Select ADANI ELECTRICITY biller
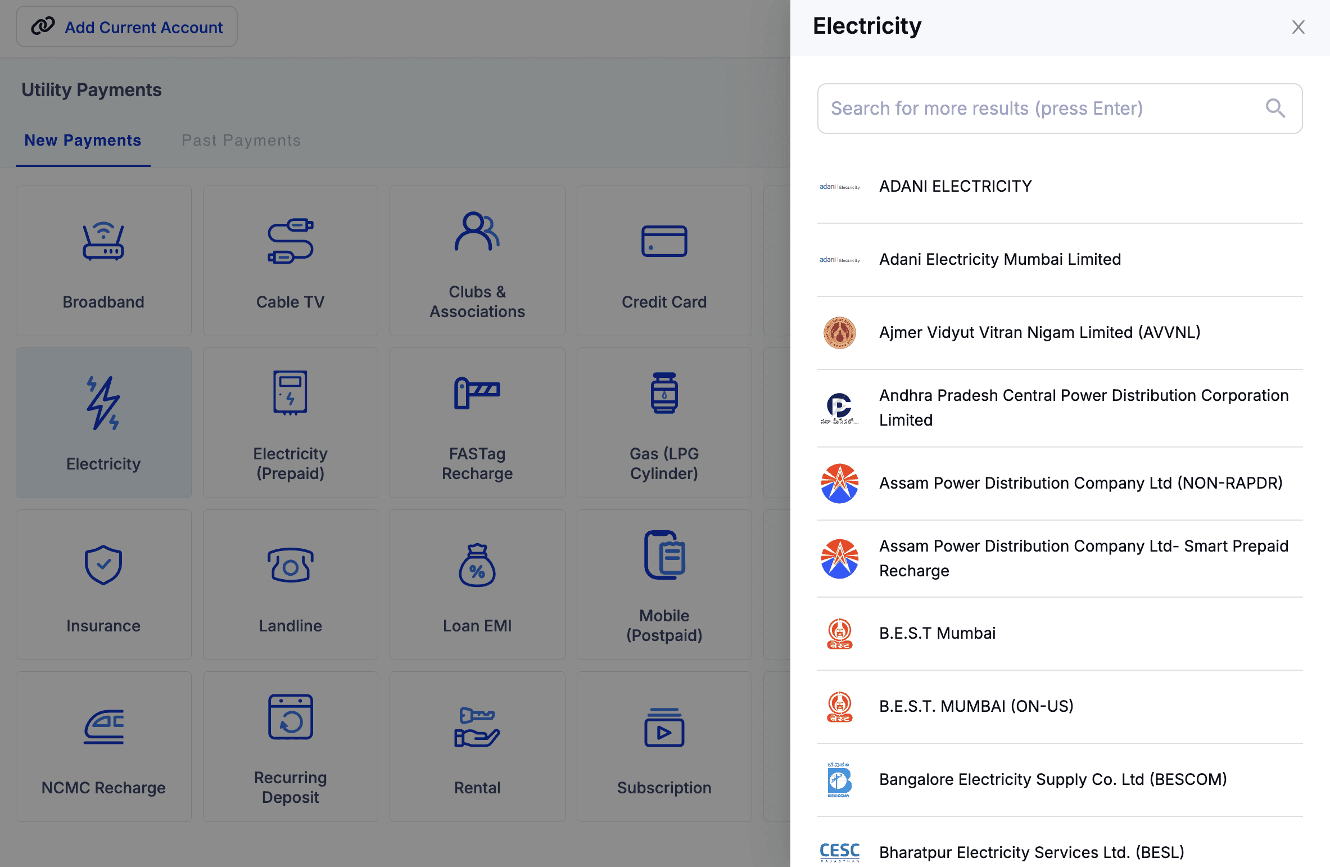The width and height of the screenshot is (1330, 867). pos(955,186)
